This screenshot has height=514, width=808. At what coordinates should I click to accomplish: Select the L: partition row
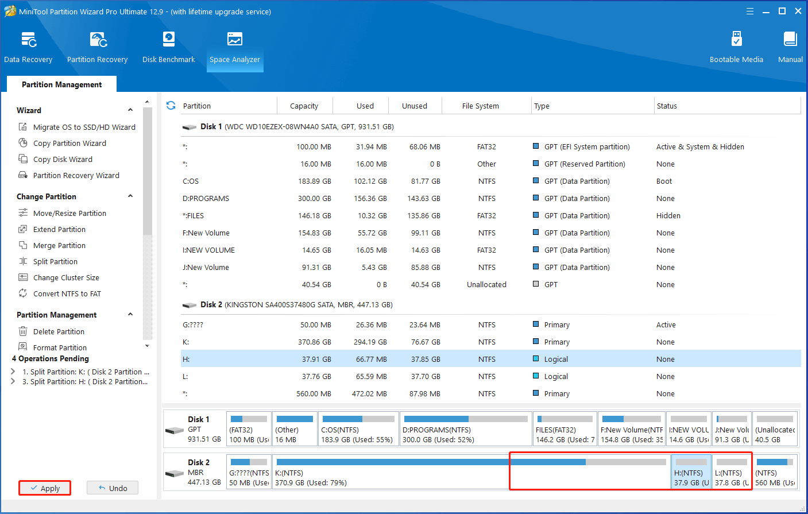click(491, 376)
